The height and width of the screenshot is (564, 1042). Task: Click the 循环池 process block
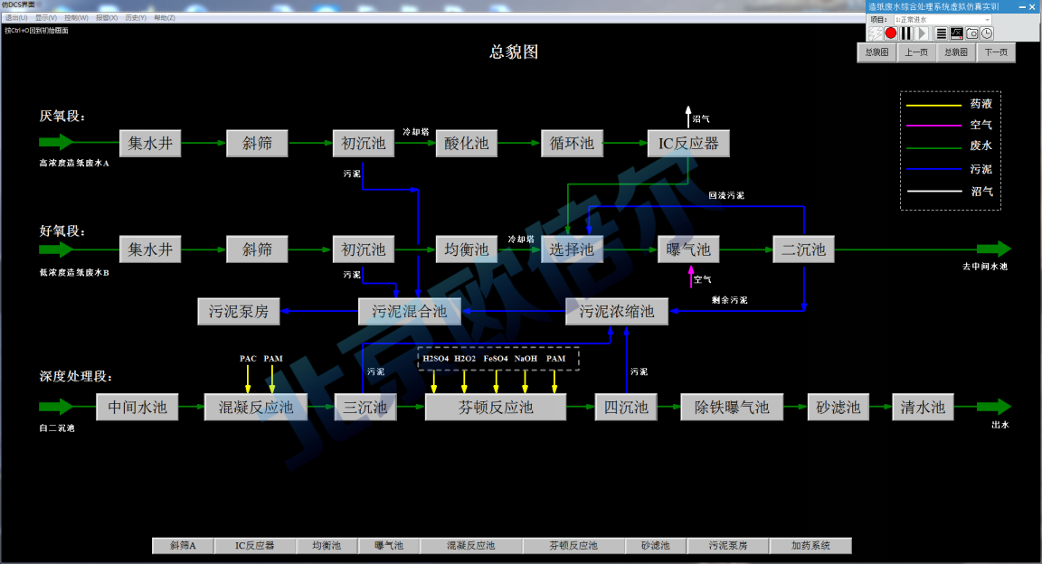573,143
